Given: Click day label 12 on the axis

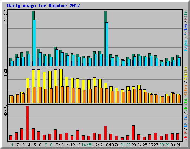Looking at the screenshot, I should click(x=72, y=145).
